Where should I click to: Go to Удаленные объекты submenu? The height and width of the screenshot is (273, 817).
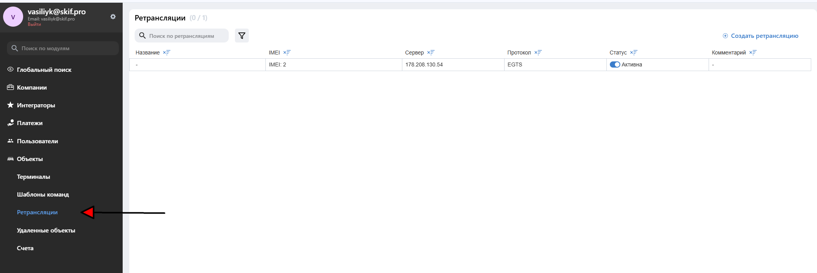(x=46, y=231)
